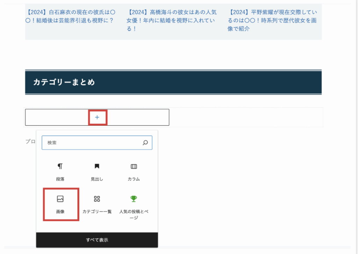Select the columns block icon
The width and height of the screenshot is (358, 254).
134,166
